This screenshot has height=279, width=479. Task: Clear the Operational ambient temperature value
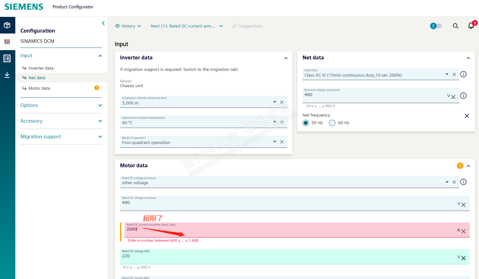(x=282, y=122)
